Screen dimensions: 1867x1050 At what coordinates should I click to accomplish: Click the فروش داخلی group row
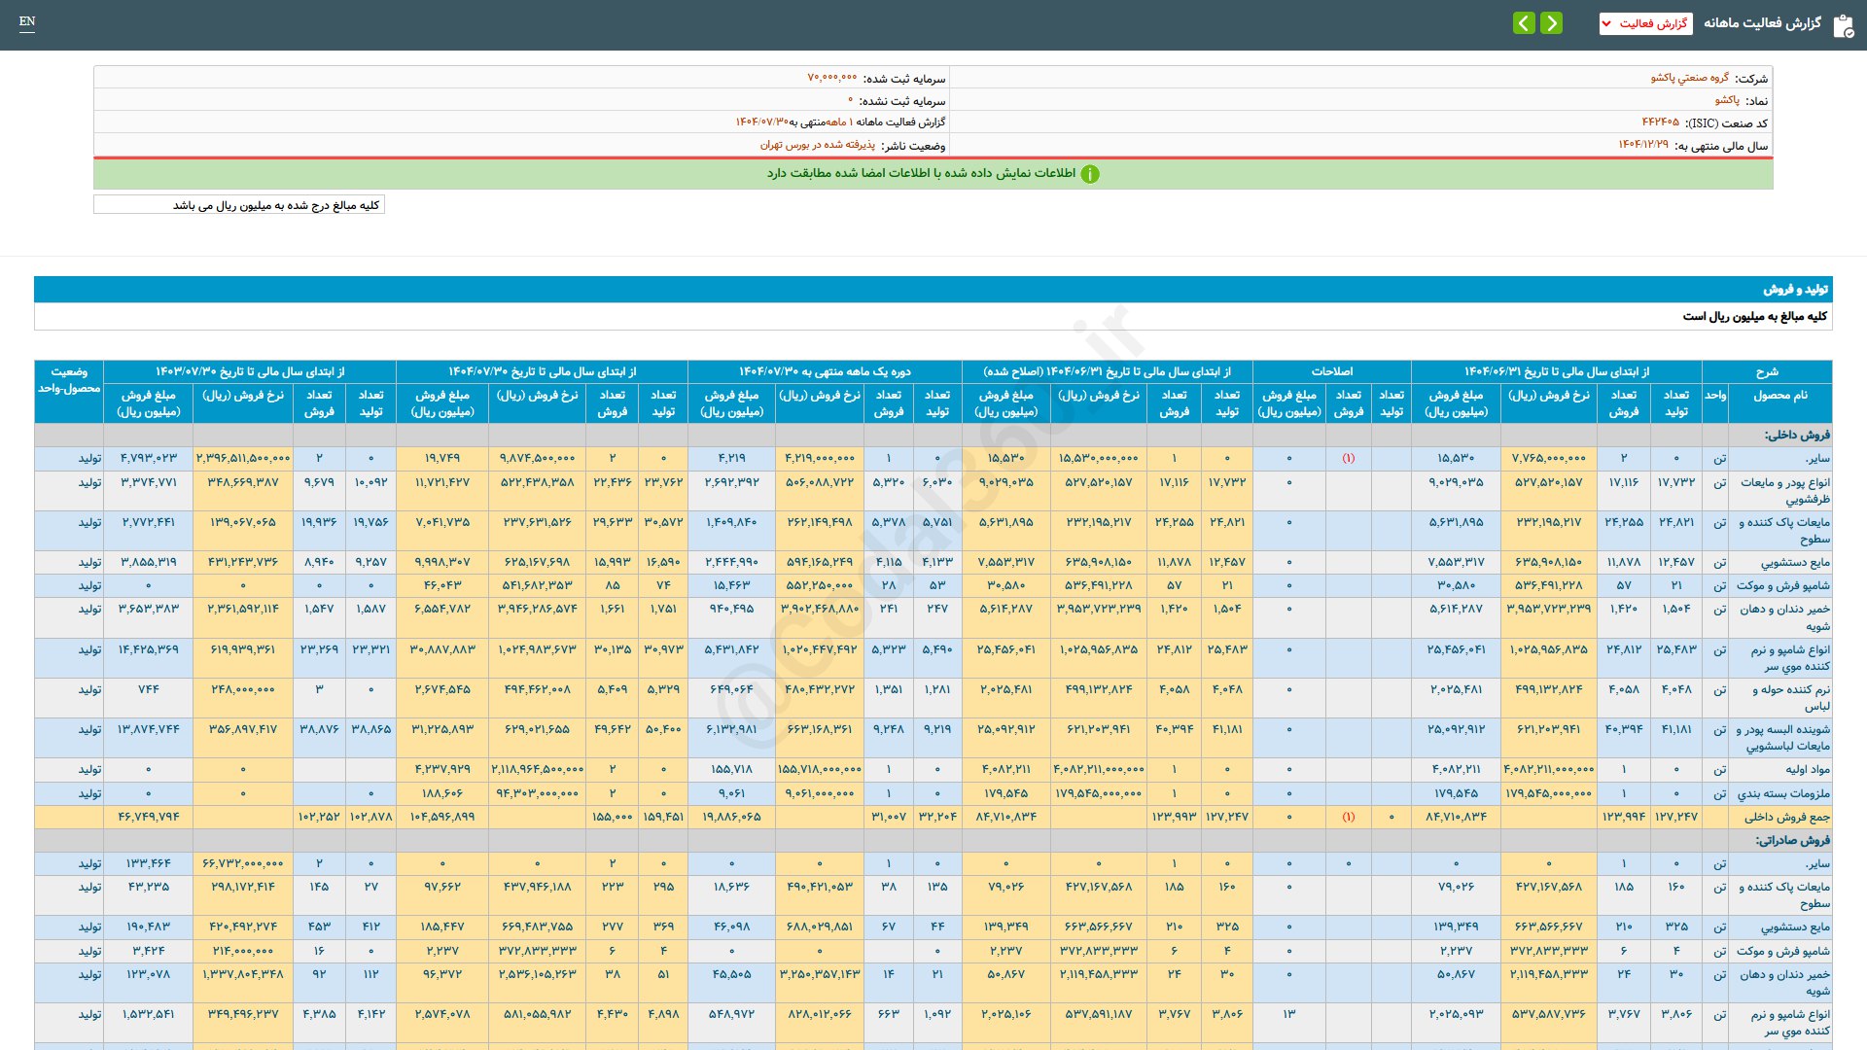1797,435
